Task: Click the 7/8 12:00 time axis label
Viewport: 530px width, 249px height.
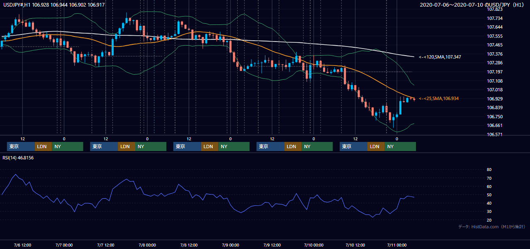Action: (x=189, y=245)
